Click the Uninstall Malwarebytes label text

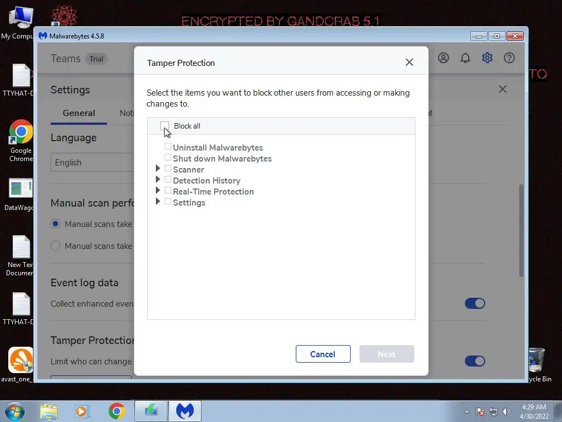coord(218,147)
